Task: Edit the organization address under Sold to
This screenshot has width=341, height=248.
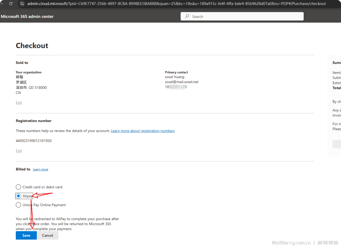Action: pyautogui.click(x=19, y=103)
